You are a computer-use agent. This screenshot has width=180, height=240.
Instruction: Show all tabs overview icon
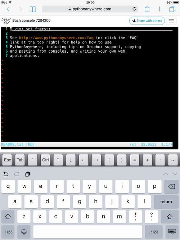pyautogui.click(x=172, y=9)
